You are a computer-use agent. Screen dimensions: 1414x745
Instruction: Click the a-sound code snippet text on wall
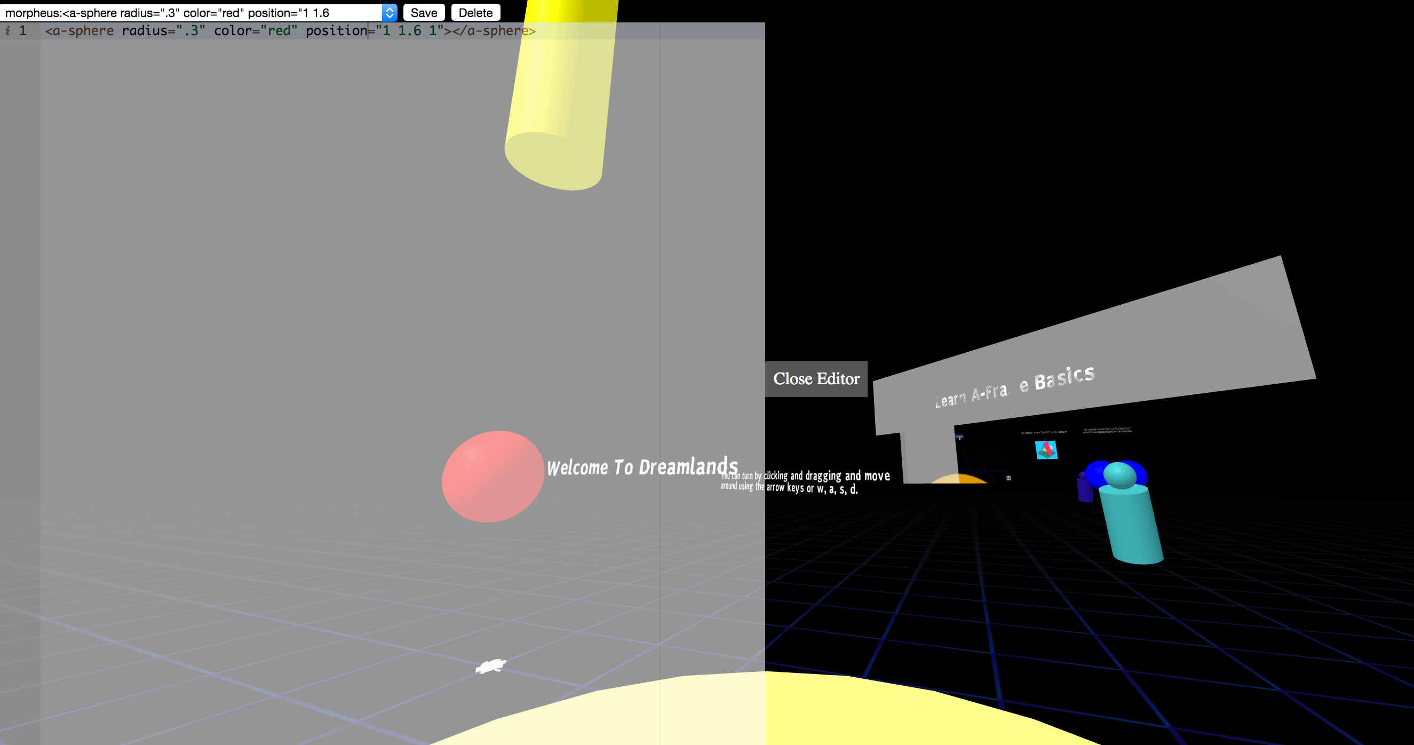[x=1107, y=431]
